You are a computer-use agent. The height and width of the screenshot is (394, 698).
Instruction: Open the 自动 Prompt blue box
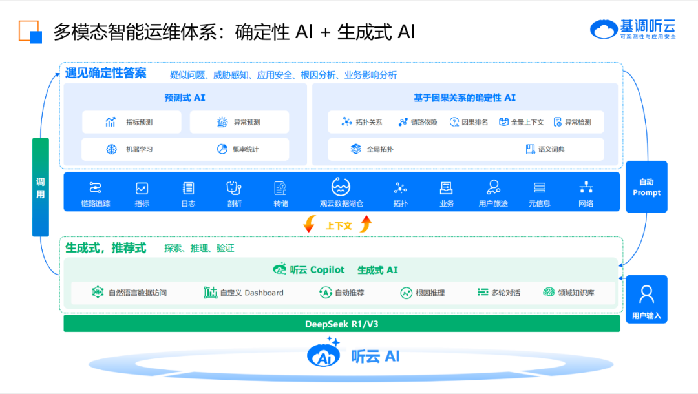[x=646, y=187]
